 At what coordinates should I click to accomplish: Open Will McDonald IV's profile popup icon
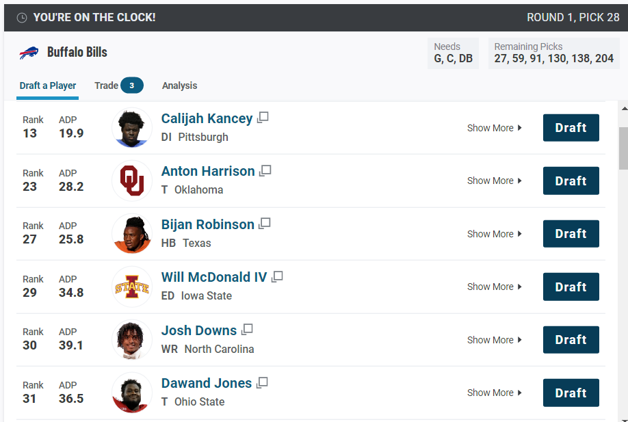[x=277, y=277]
